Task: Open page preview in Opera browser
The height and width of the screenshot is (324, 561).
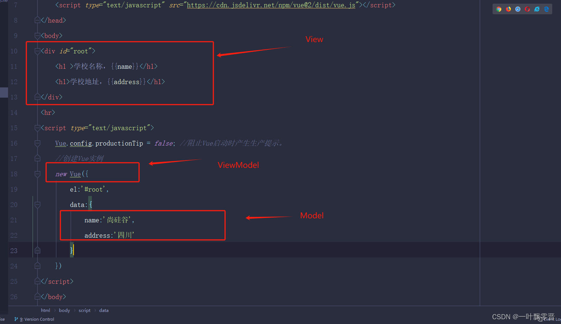Action: coord(527,9)
